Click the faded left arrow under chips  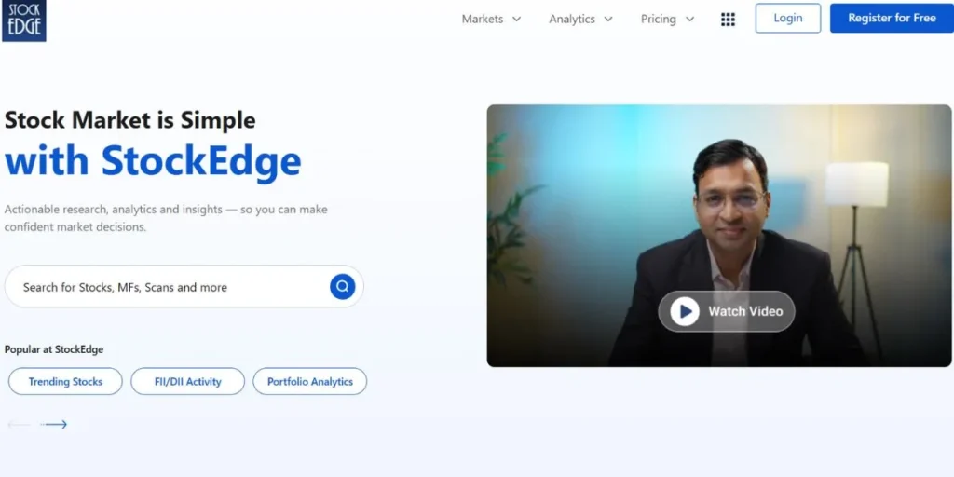click(x=19, y=424)
